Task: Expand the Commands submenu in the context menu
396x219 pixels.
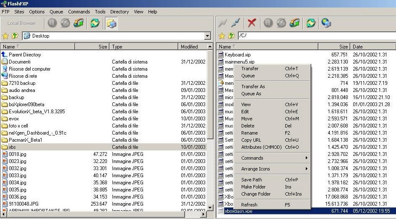Action: coord(273,158)
